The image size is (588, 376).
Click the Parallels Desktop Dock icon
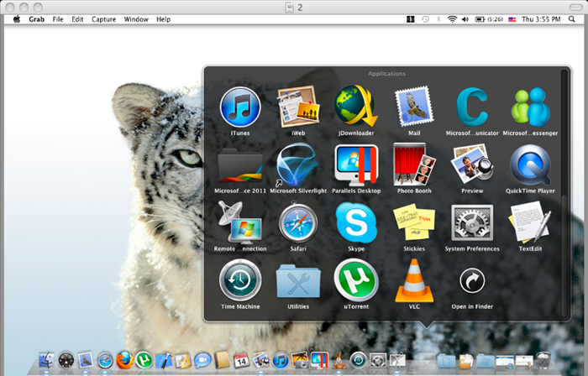tap(319, 360)
